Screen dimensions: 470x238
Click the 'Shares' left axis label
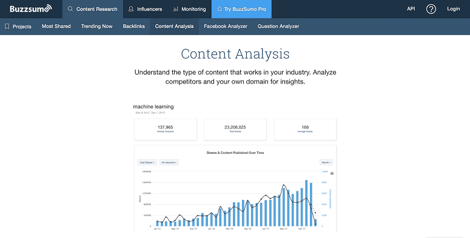point(139,199)
